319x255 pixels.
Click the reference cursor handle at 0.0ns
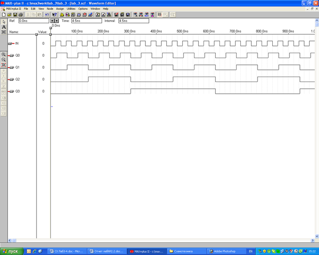click(51, 28)
